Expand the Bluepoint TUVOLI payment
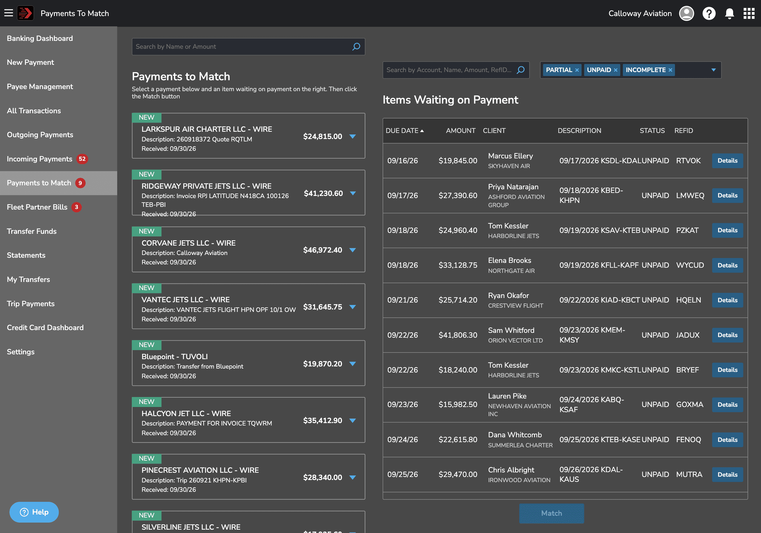This screenshot has height=533, width=761. [x=353, y=364]
